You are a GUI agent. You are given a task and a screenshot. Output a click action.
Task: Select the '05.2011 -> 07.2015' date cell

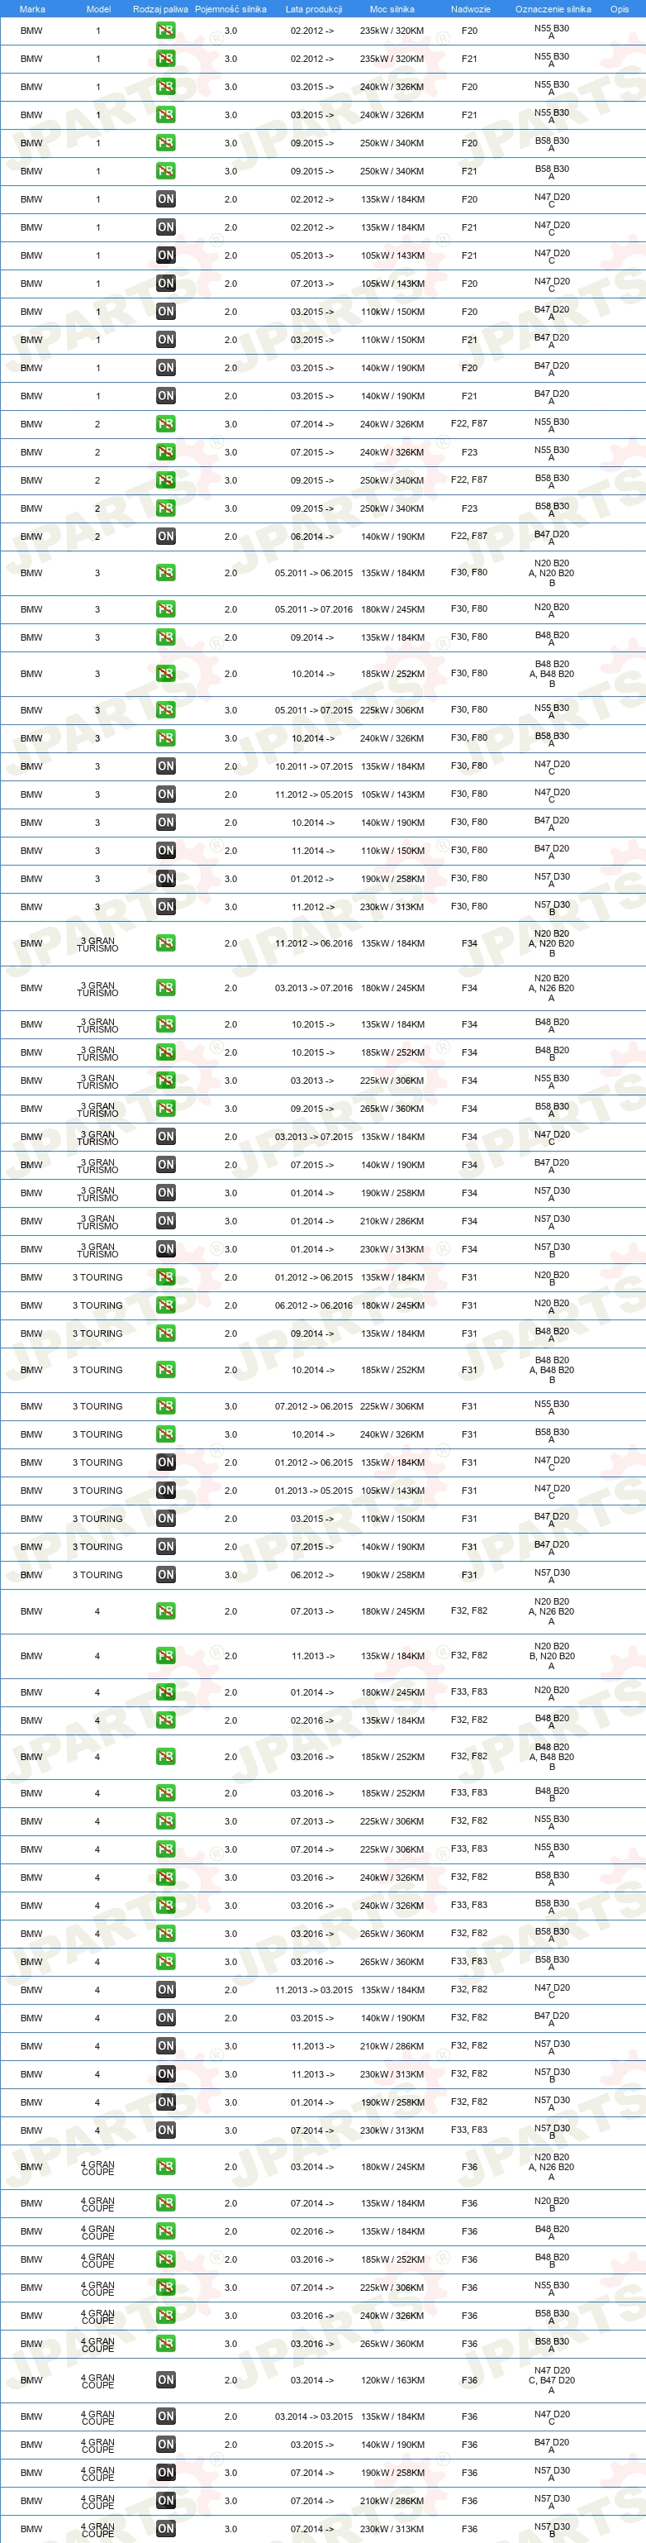point(314,710)
